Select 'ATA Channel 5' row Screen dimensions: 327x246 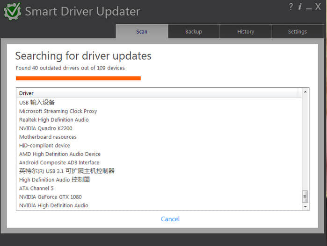[x=159, y=188]
